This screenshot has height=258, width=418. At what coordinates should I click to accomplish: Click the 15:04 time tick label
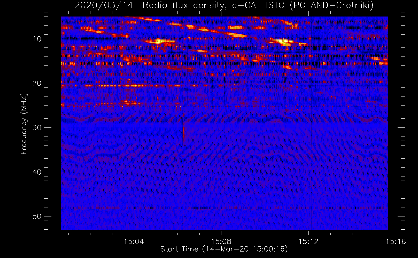pos(134,242)
